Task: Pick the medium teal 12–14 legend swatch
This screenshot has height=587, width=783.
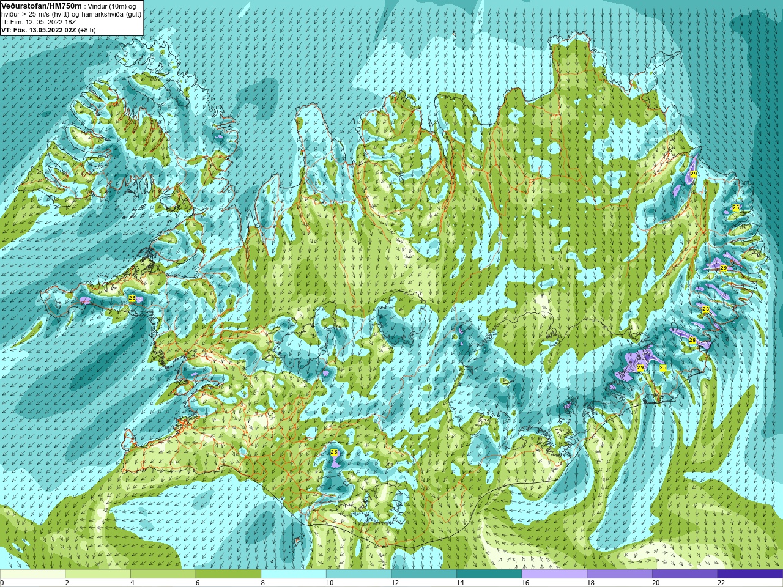Action: tap(424, 574)
